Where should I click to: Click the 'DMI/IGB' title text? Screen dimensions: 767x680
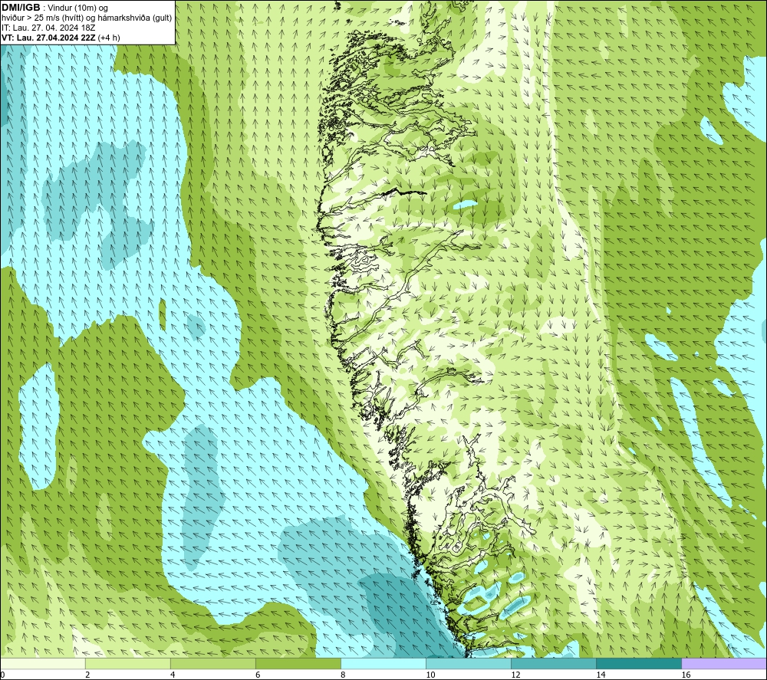click(21, 8)
